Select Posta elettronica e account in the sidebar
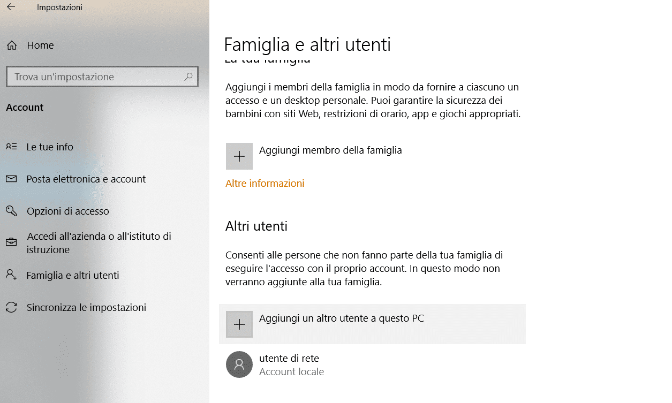Viewport: 672px width, 403px height. [x=86, y=179]
